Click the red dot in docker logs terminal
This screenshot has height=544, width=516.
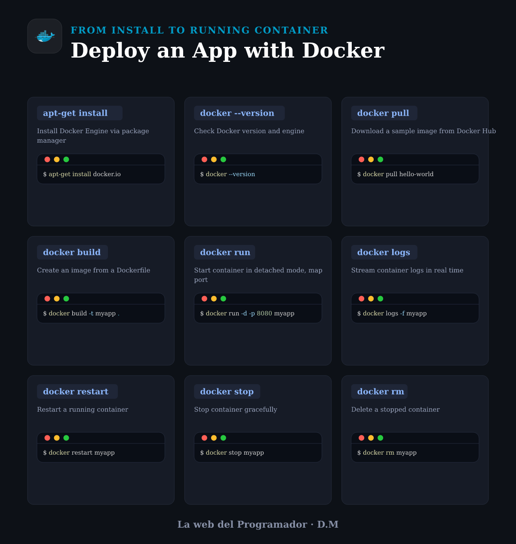click(362, 299)
